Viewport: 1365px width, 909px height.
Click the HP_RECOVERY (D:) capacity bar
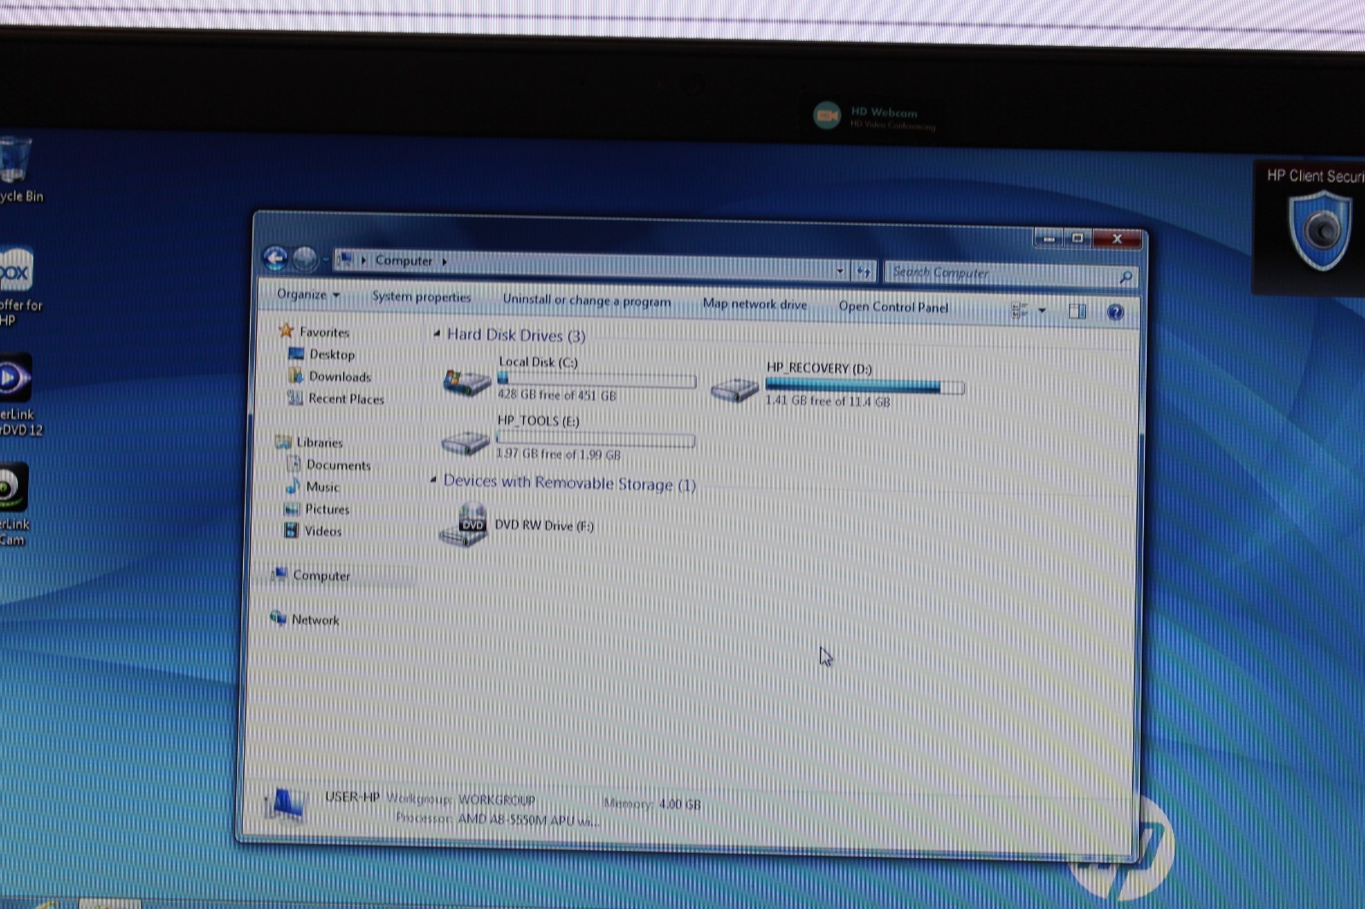865,387
